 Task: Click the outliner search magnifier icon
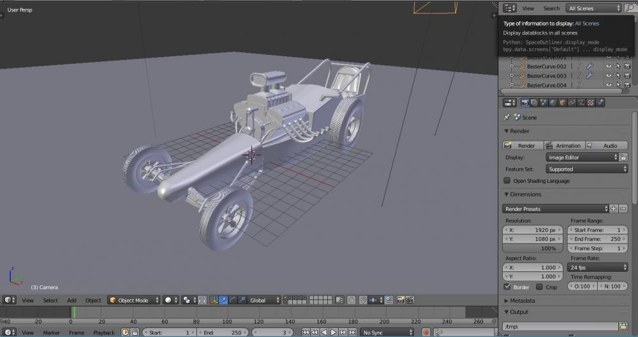[629, 8]
